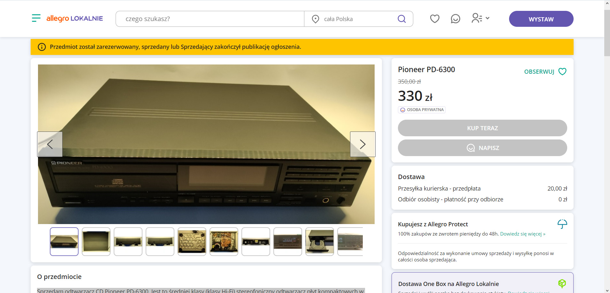610x293 pixels.
Task: Click the main Pioneer product photo
Action: tap(206, 144)
